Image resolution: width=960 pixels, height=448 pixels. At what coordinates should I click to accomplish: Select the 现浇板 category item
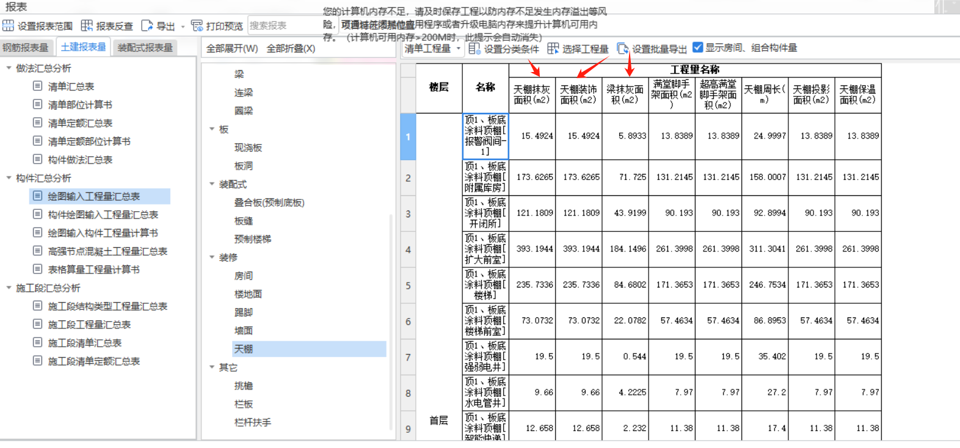pos(248,147)
